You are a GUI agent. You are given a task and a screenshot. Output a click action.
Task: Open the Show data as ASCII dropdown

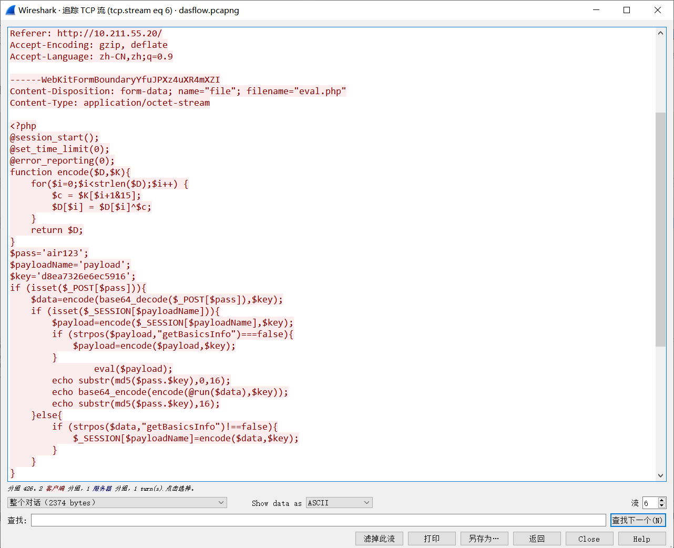point(339,503)
